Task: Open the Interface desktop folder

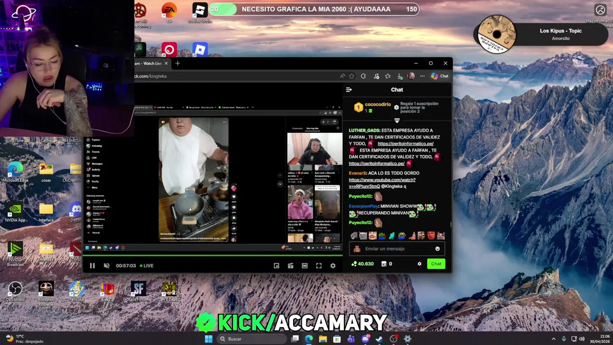Action: coord(46,213)
